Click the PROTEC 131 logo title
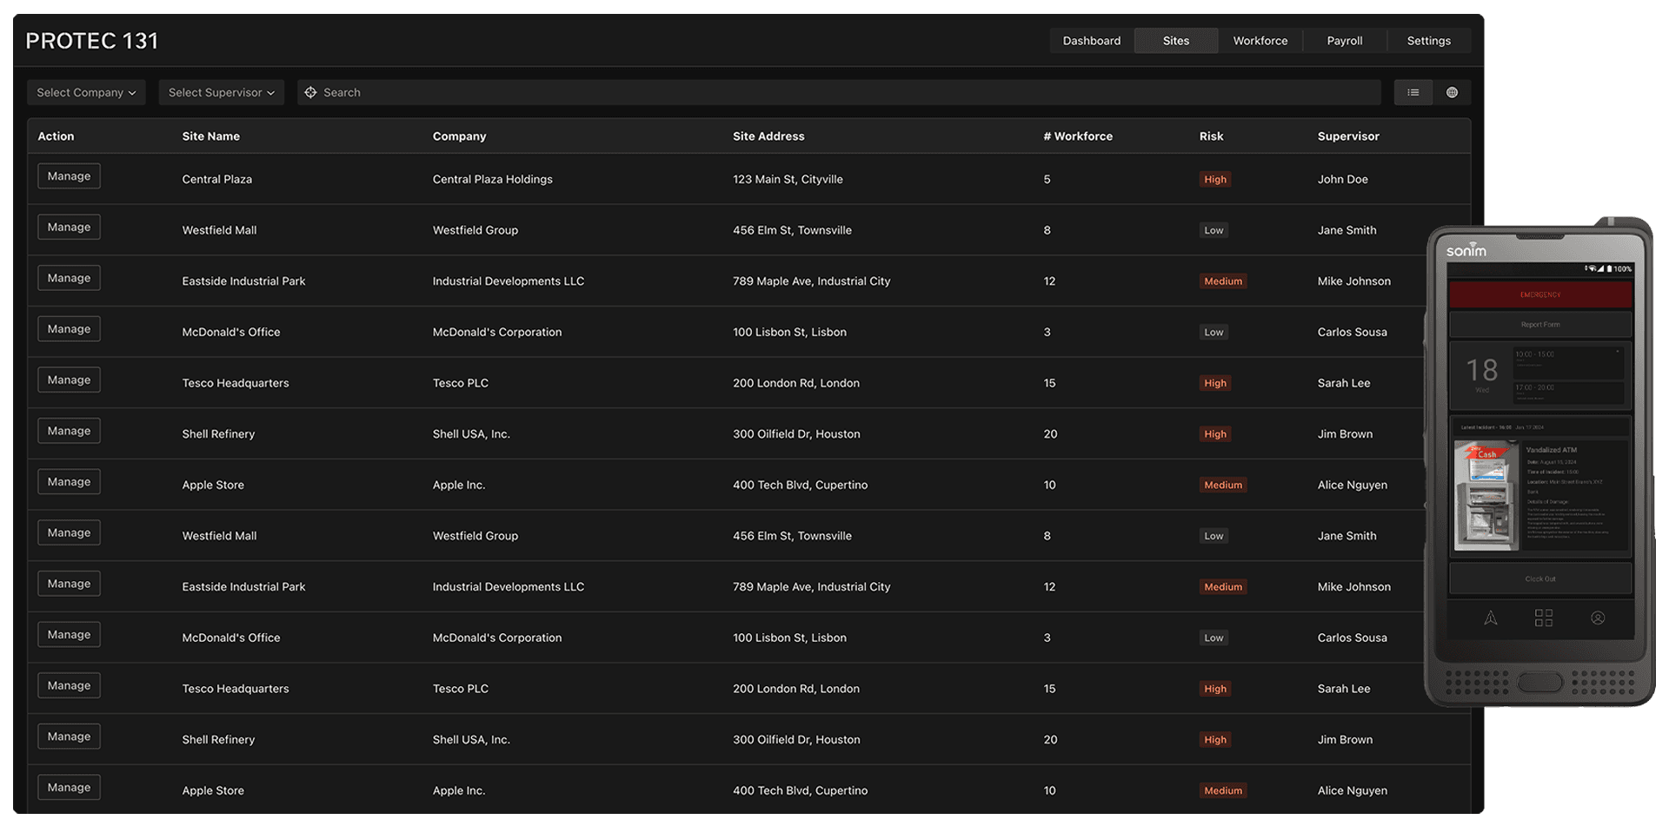The image size is (1669, 826). click(92, 41)
